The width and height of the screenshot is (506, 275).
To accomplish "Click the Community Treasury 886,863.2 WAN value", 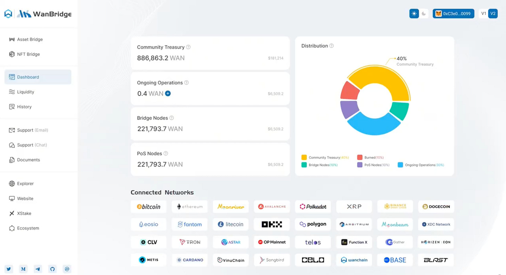I will [x=161, y=58].
